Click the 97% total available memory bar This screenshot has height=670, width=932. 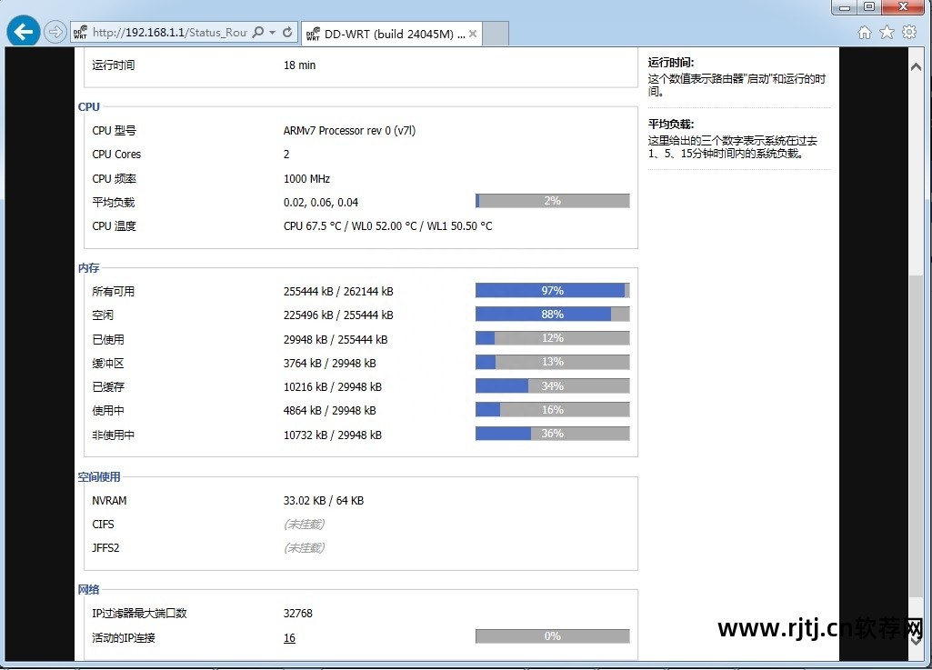click(552, 291)
